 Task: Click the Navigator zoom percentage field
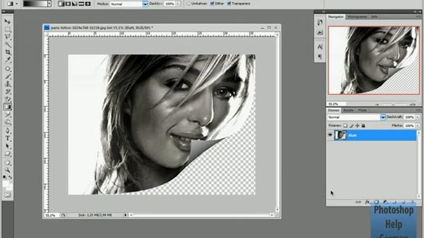pos(336,104)
